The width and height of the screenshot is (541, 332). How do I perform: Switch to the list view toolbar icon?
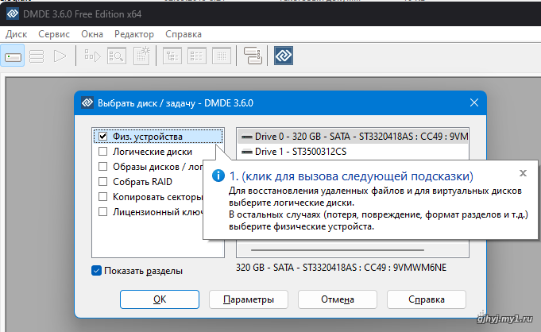click(x=197, y=56)
